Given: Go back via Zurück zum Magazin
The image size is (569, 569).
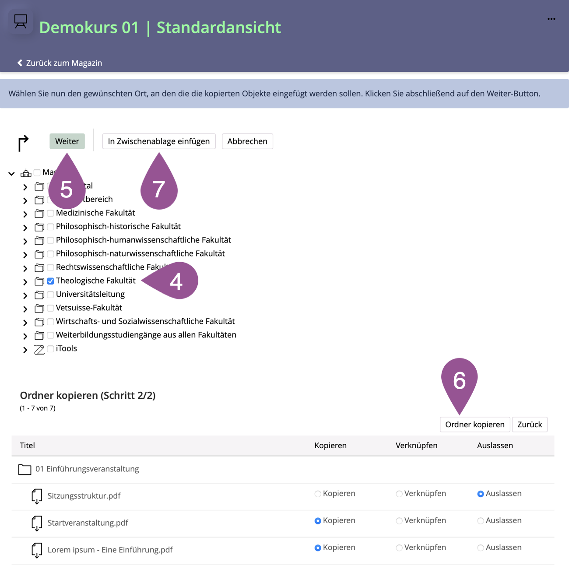Looking at the screenshot, I should click(60, 63).
